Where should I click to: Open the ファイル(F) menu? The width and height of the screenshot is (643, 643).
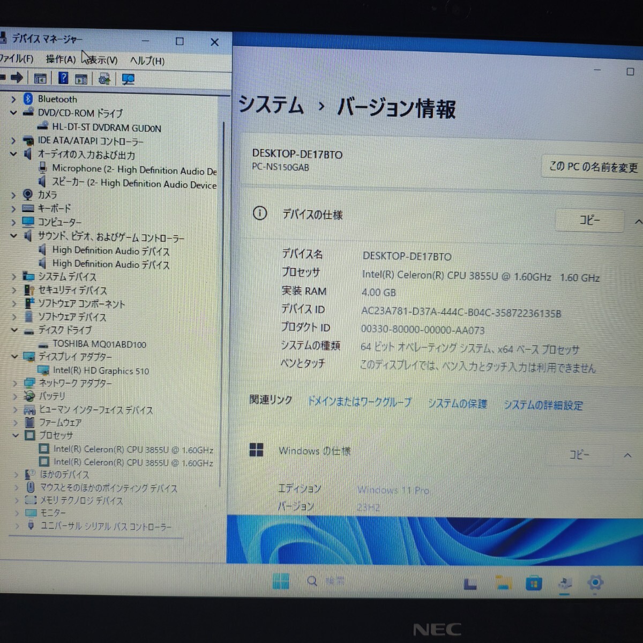click(x=17, y=58)
